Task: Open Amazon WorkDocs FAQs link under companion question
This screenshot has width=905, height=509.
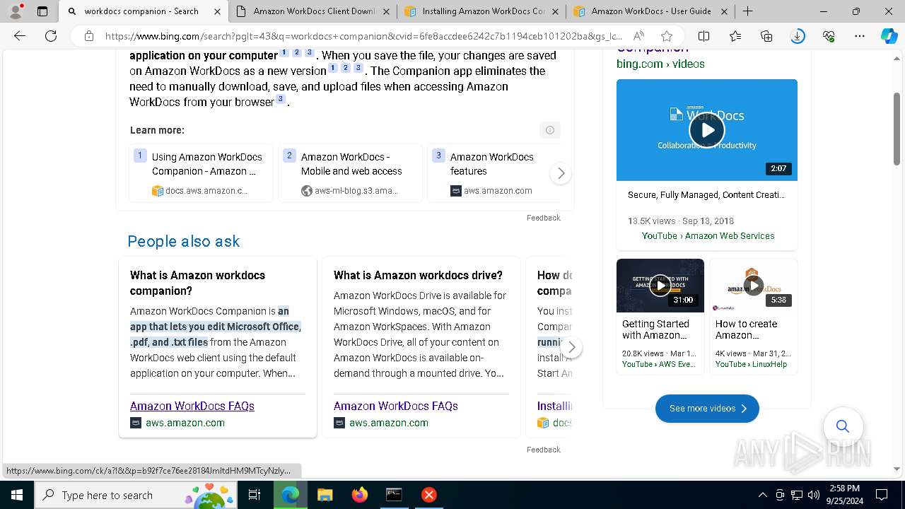Action: [x=192, y=406]
